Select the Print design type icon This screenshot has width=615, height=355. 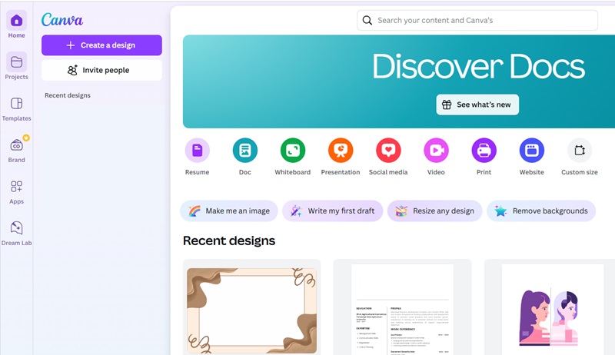click(x=484, y=150)
